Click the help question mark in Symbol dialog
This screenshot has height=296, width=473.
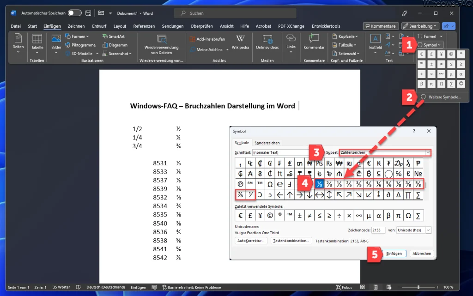414,131
